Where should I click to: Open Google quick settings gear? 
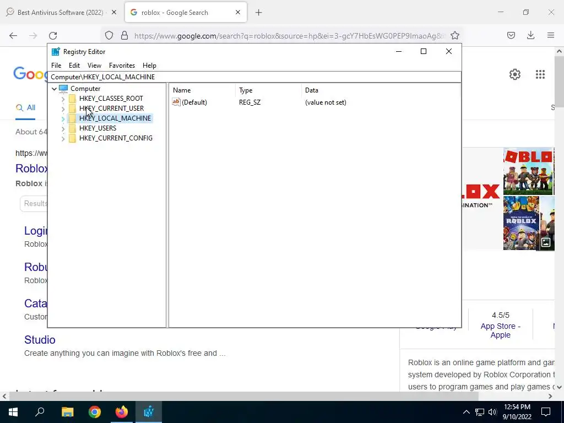point(515,74)
